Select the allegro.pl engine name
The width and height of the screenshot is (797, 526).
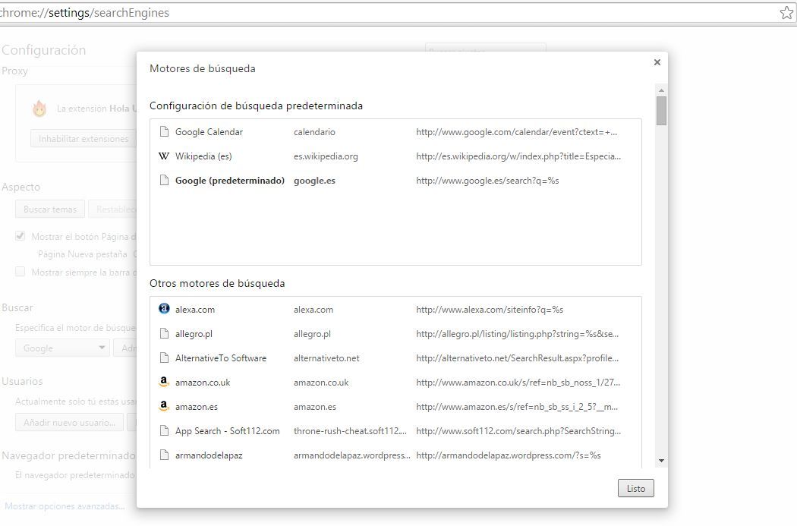click(194, 334)
